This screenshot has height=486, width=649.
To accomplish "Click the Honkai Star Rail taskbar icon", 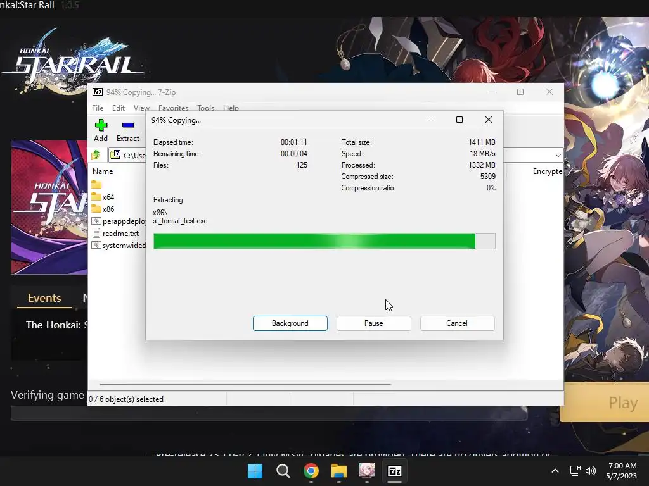I will point(367,471).
